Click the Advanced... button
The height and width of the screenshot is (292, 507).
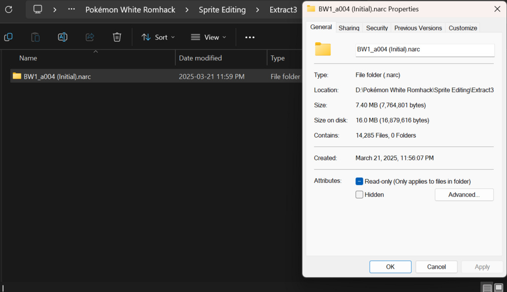point(464,194)
